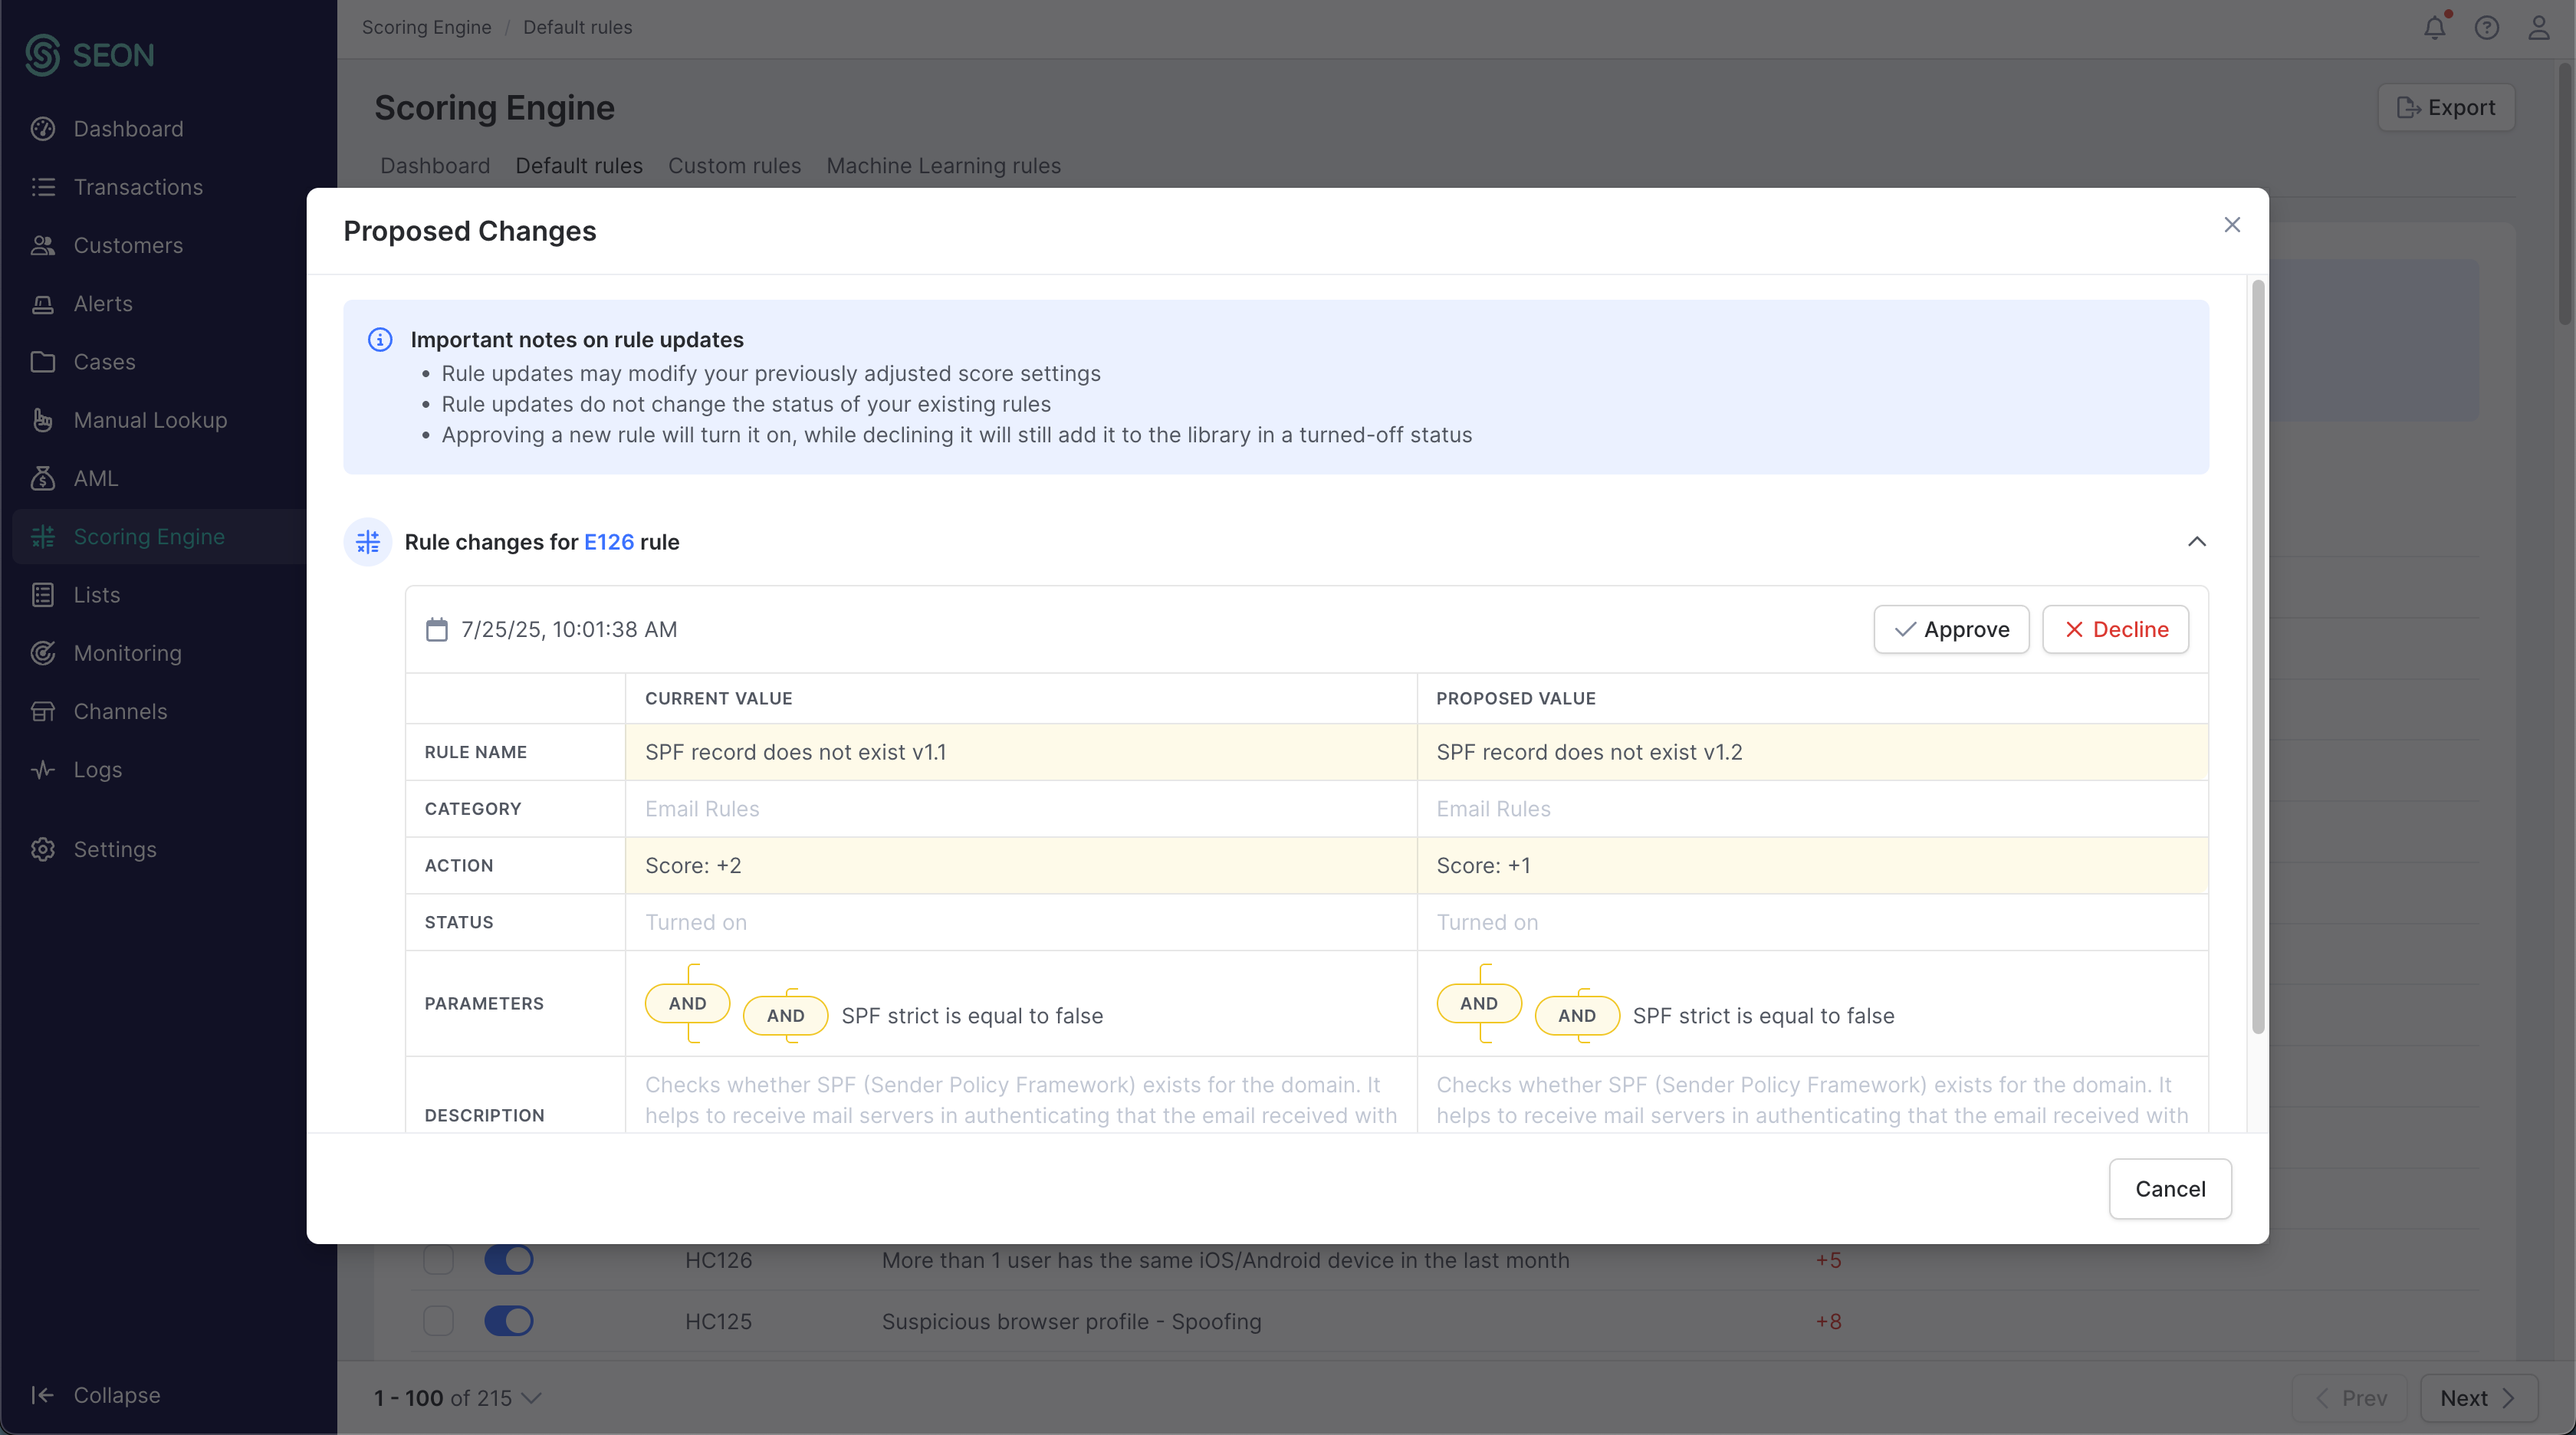Open the Cases folder icon
This screenshot has width=2576, height=1435.
pyautogui.click(x=43, y=362)
